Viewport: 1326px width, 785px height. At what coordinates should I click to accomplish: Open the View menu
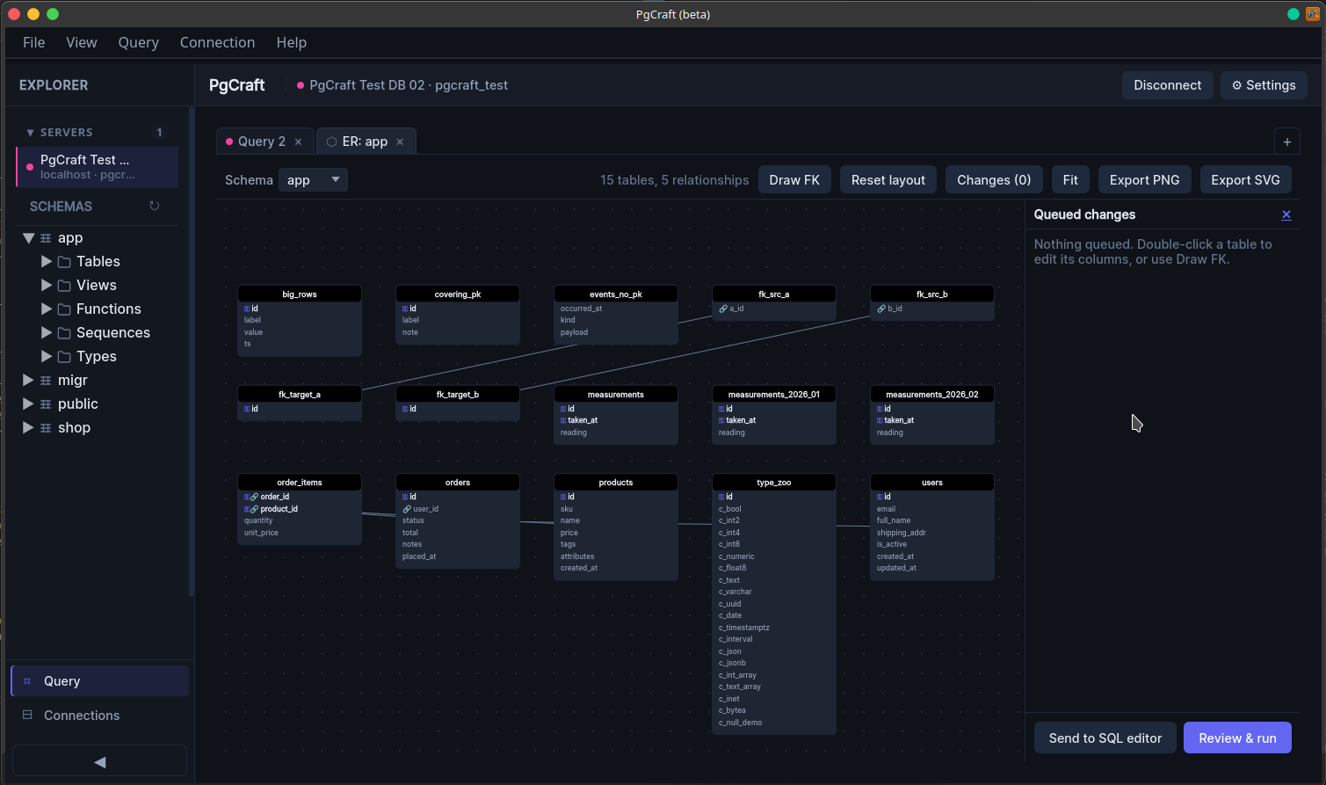pyautogui.click(x=82, y=42)
